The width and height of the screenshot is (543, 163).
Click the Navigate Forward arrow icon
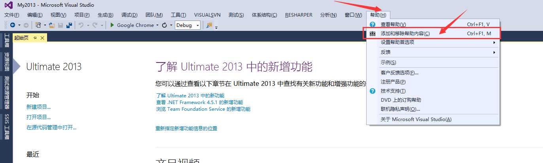[x=26, y=25]
